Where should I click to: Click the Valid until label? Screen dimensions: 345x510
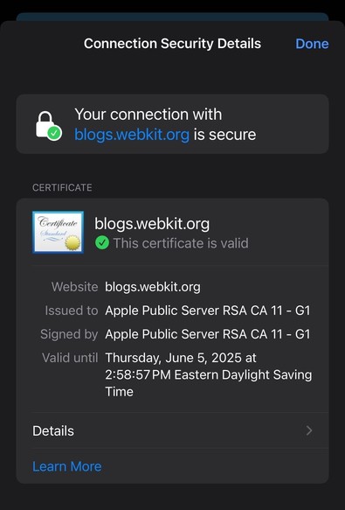point(70,358)
